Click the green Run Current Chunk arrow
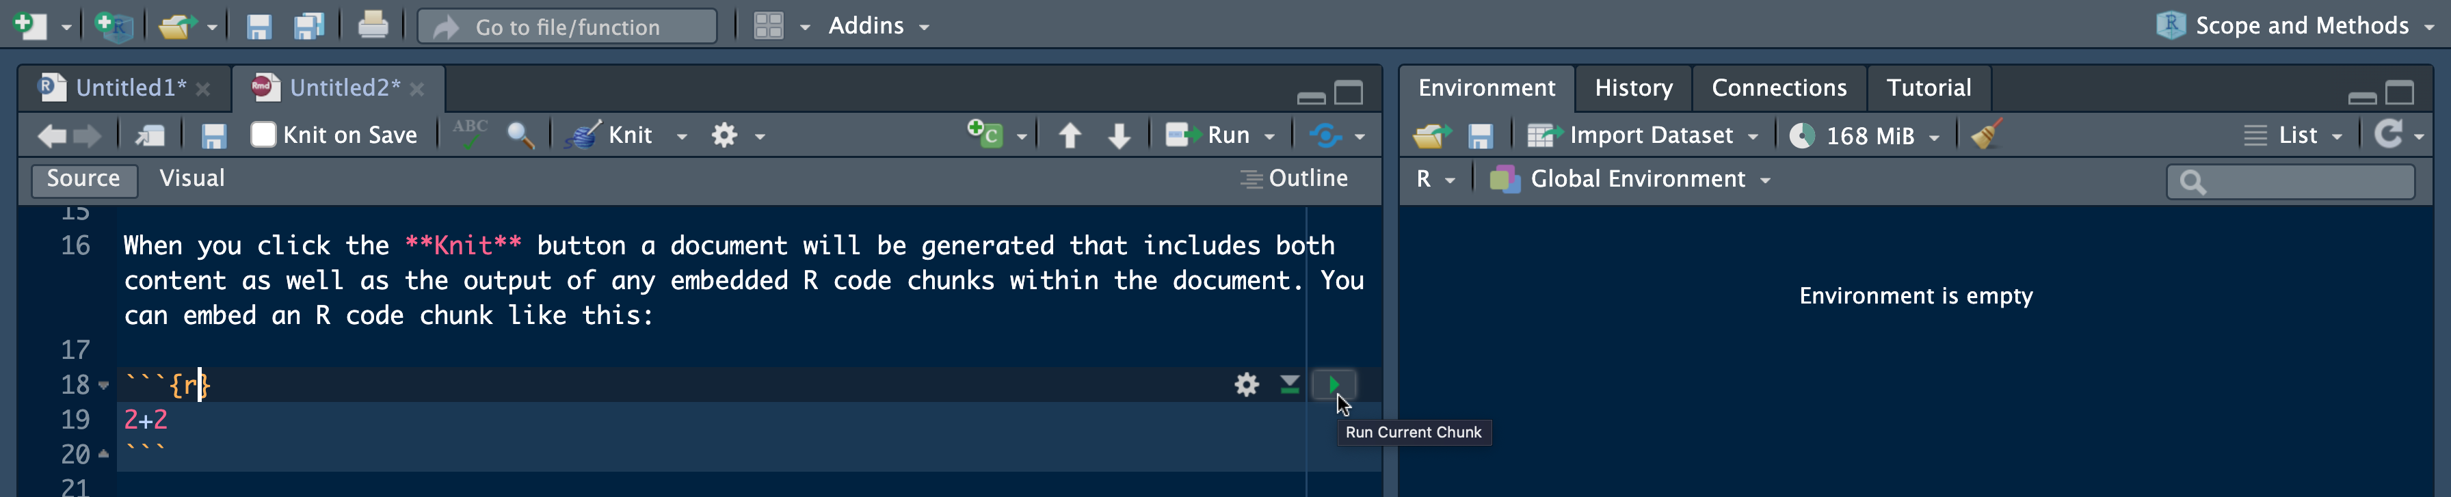The image size is (2451, 497). point(1333,385)
